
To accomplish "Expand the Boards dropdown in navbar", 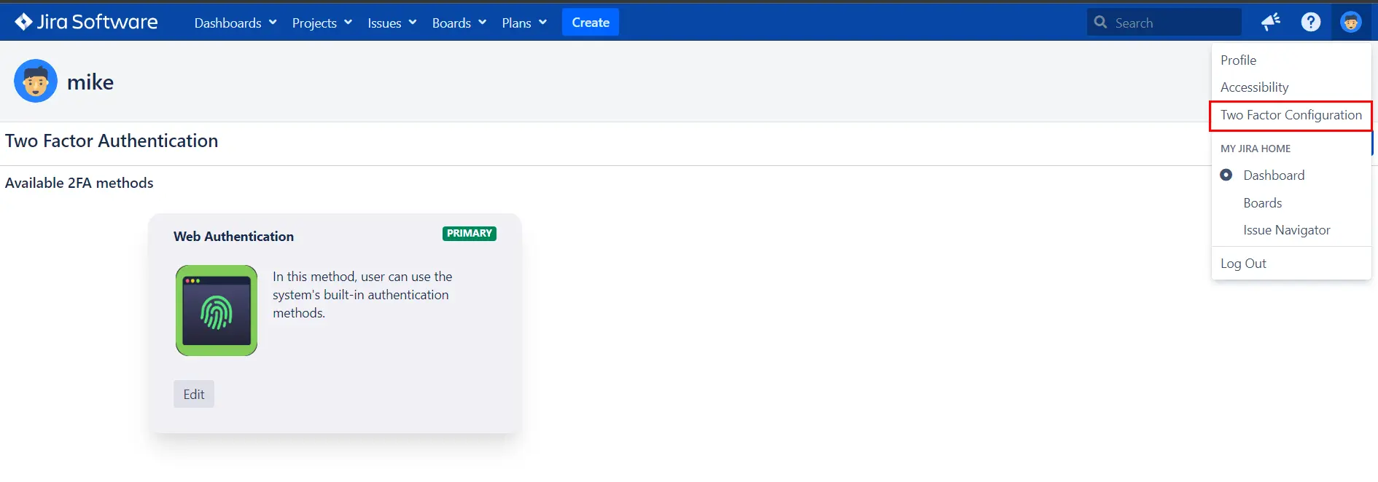I will [459, 23].
